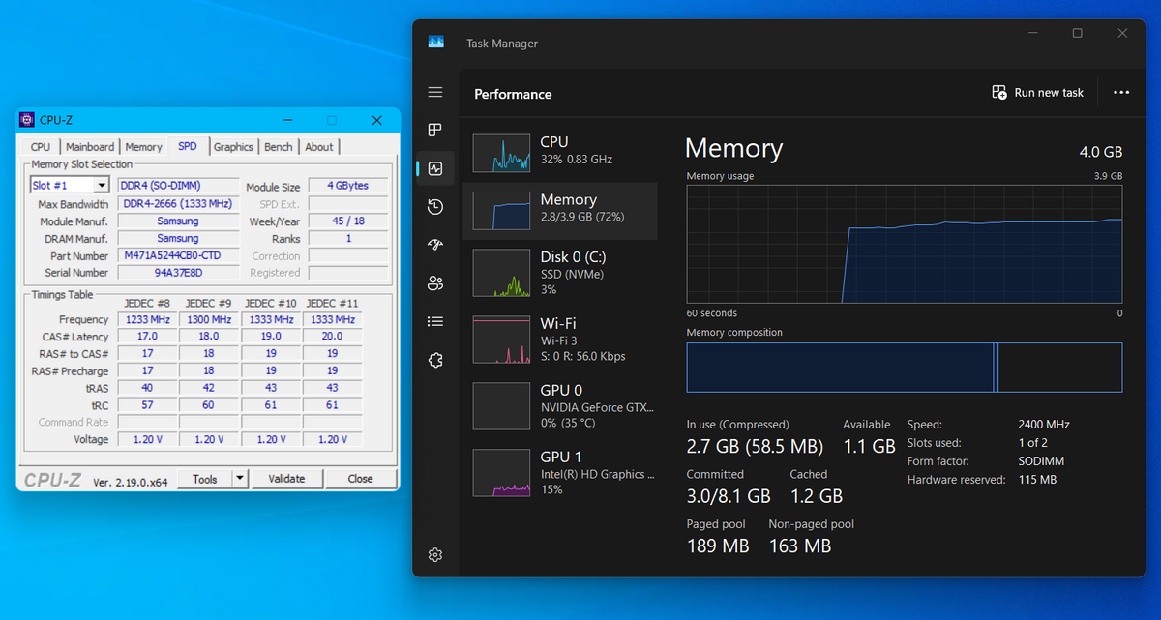This screenshot has width=1161, height=620.
Task: Switch to the CPU tab in CPU-Z
Action: (41, 147)
